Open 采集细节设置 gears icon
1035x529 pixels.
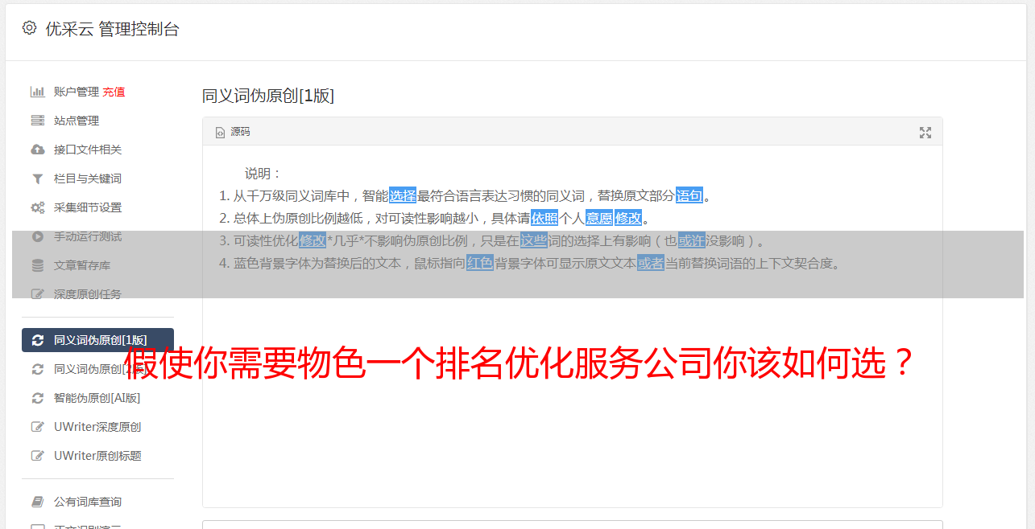(x=37, y=207)
